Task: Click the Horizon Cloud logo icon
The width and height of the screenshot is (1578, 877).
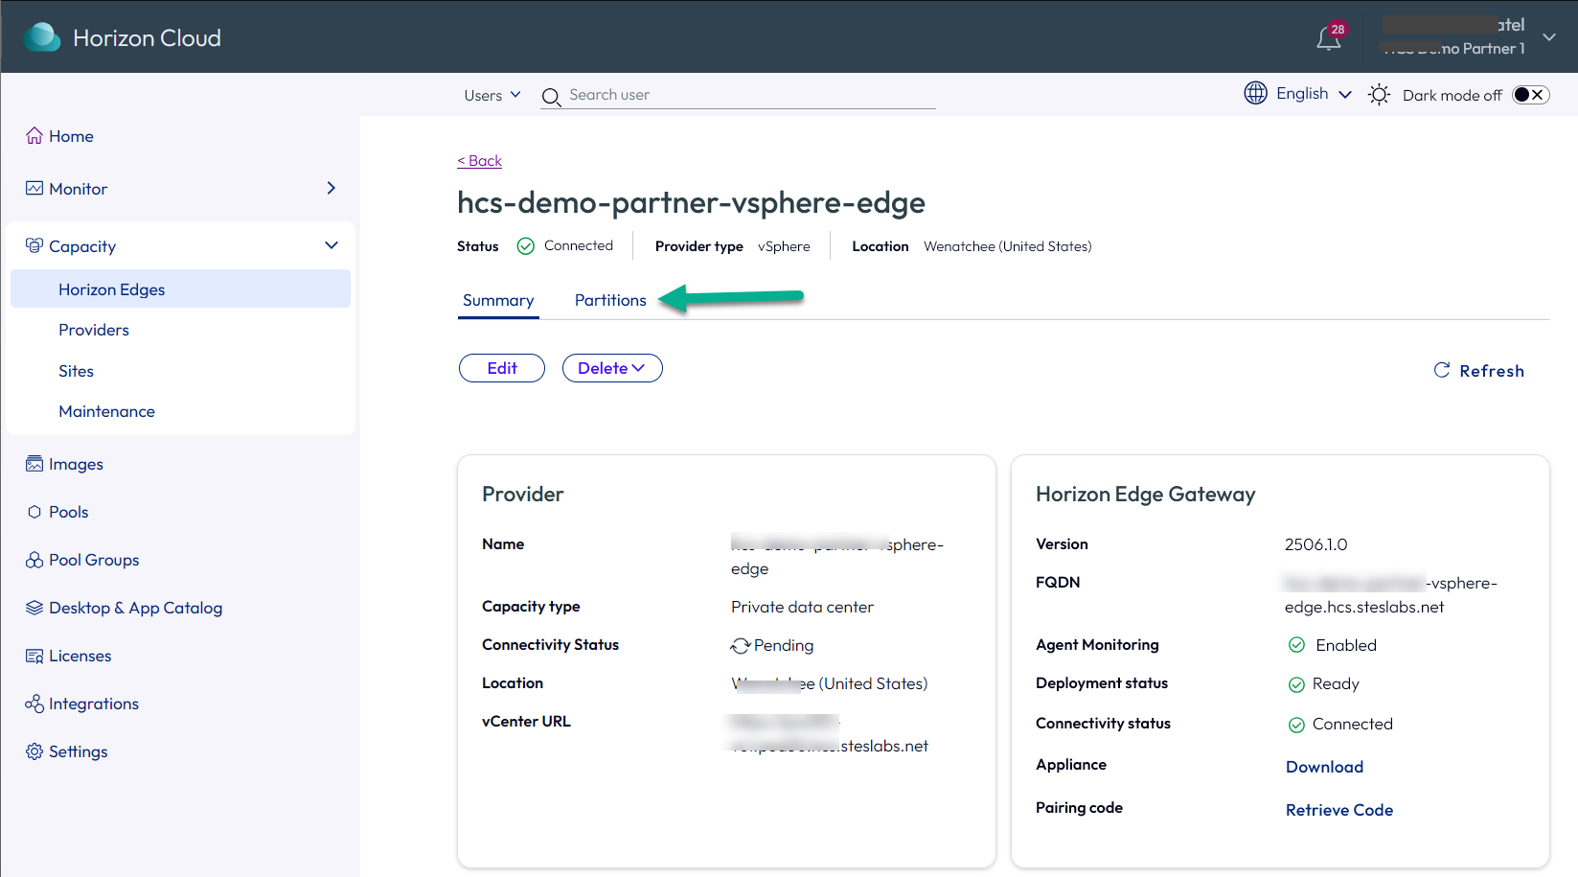Action: pos(41,37)
